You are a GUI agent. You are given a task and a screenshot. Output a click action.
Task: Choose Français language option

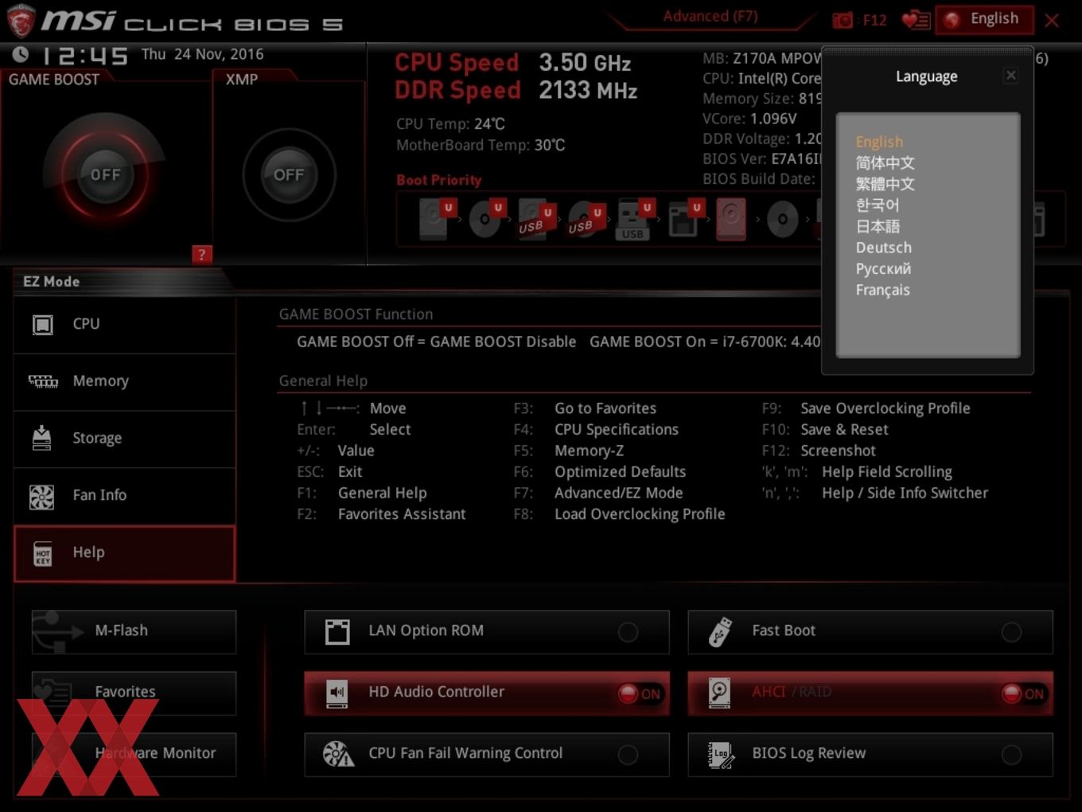[x=882, y=290]
